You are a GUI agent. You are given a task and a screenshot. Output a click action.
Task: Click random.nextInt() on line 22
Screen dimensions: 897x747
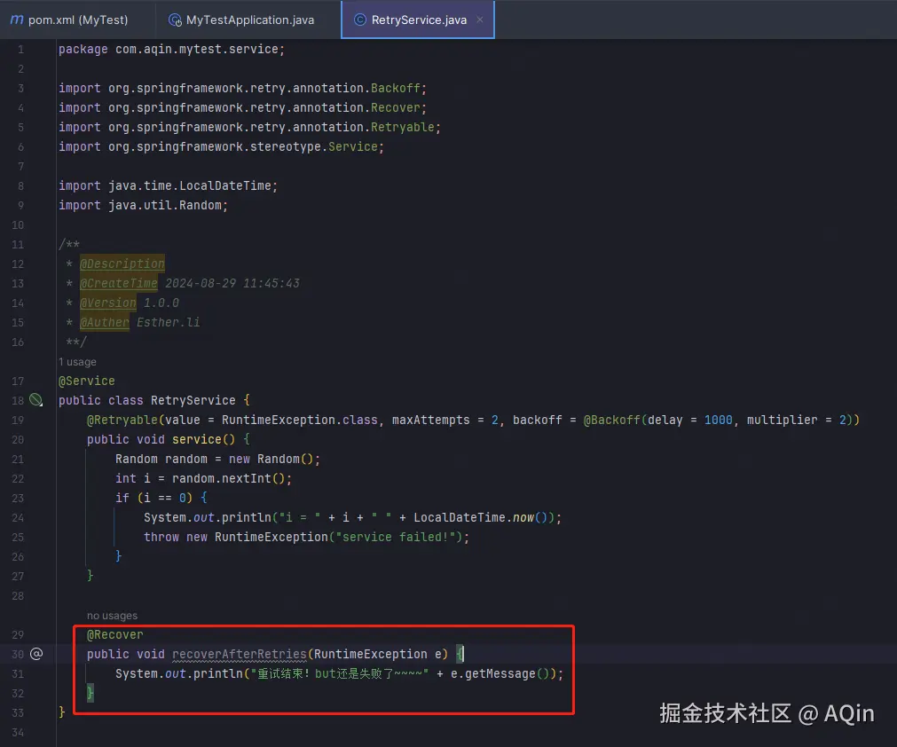[228, 478]
